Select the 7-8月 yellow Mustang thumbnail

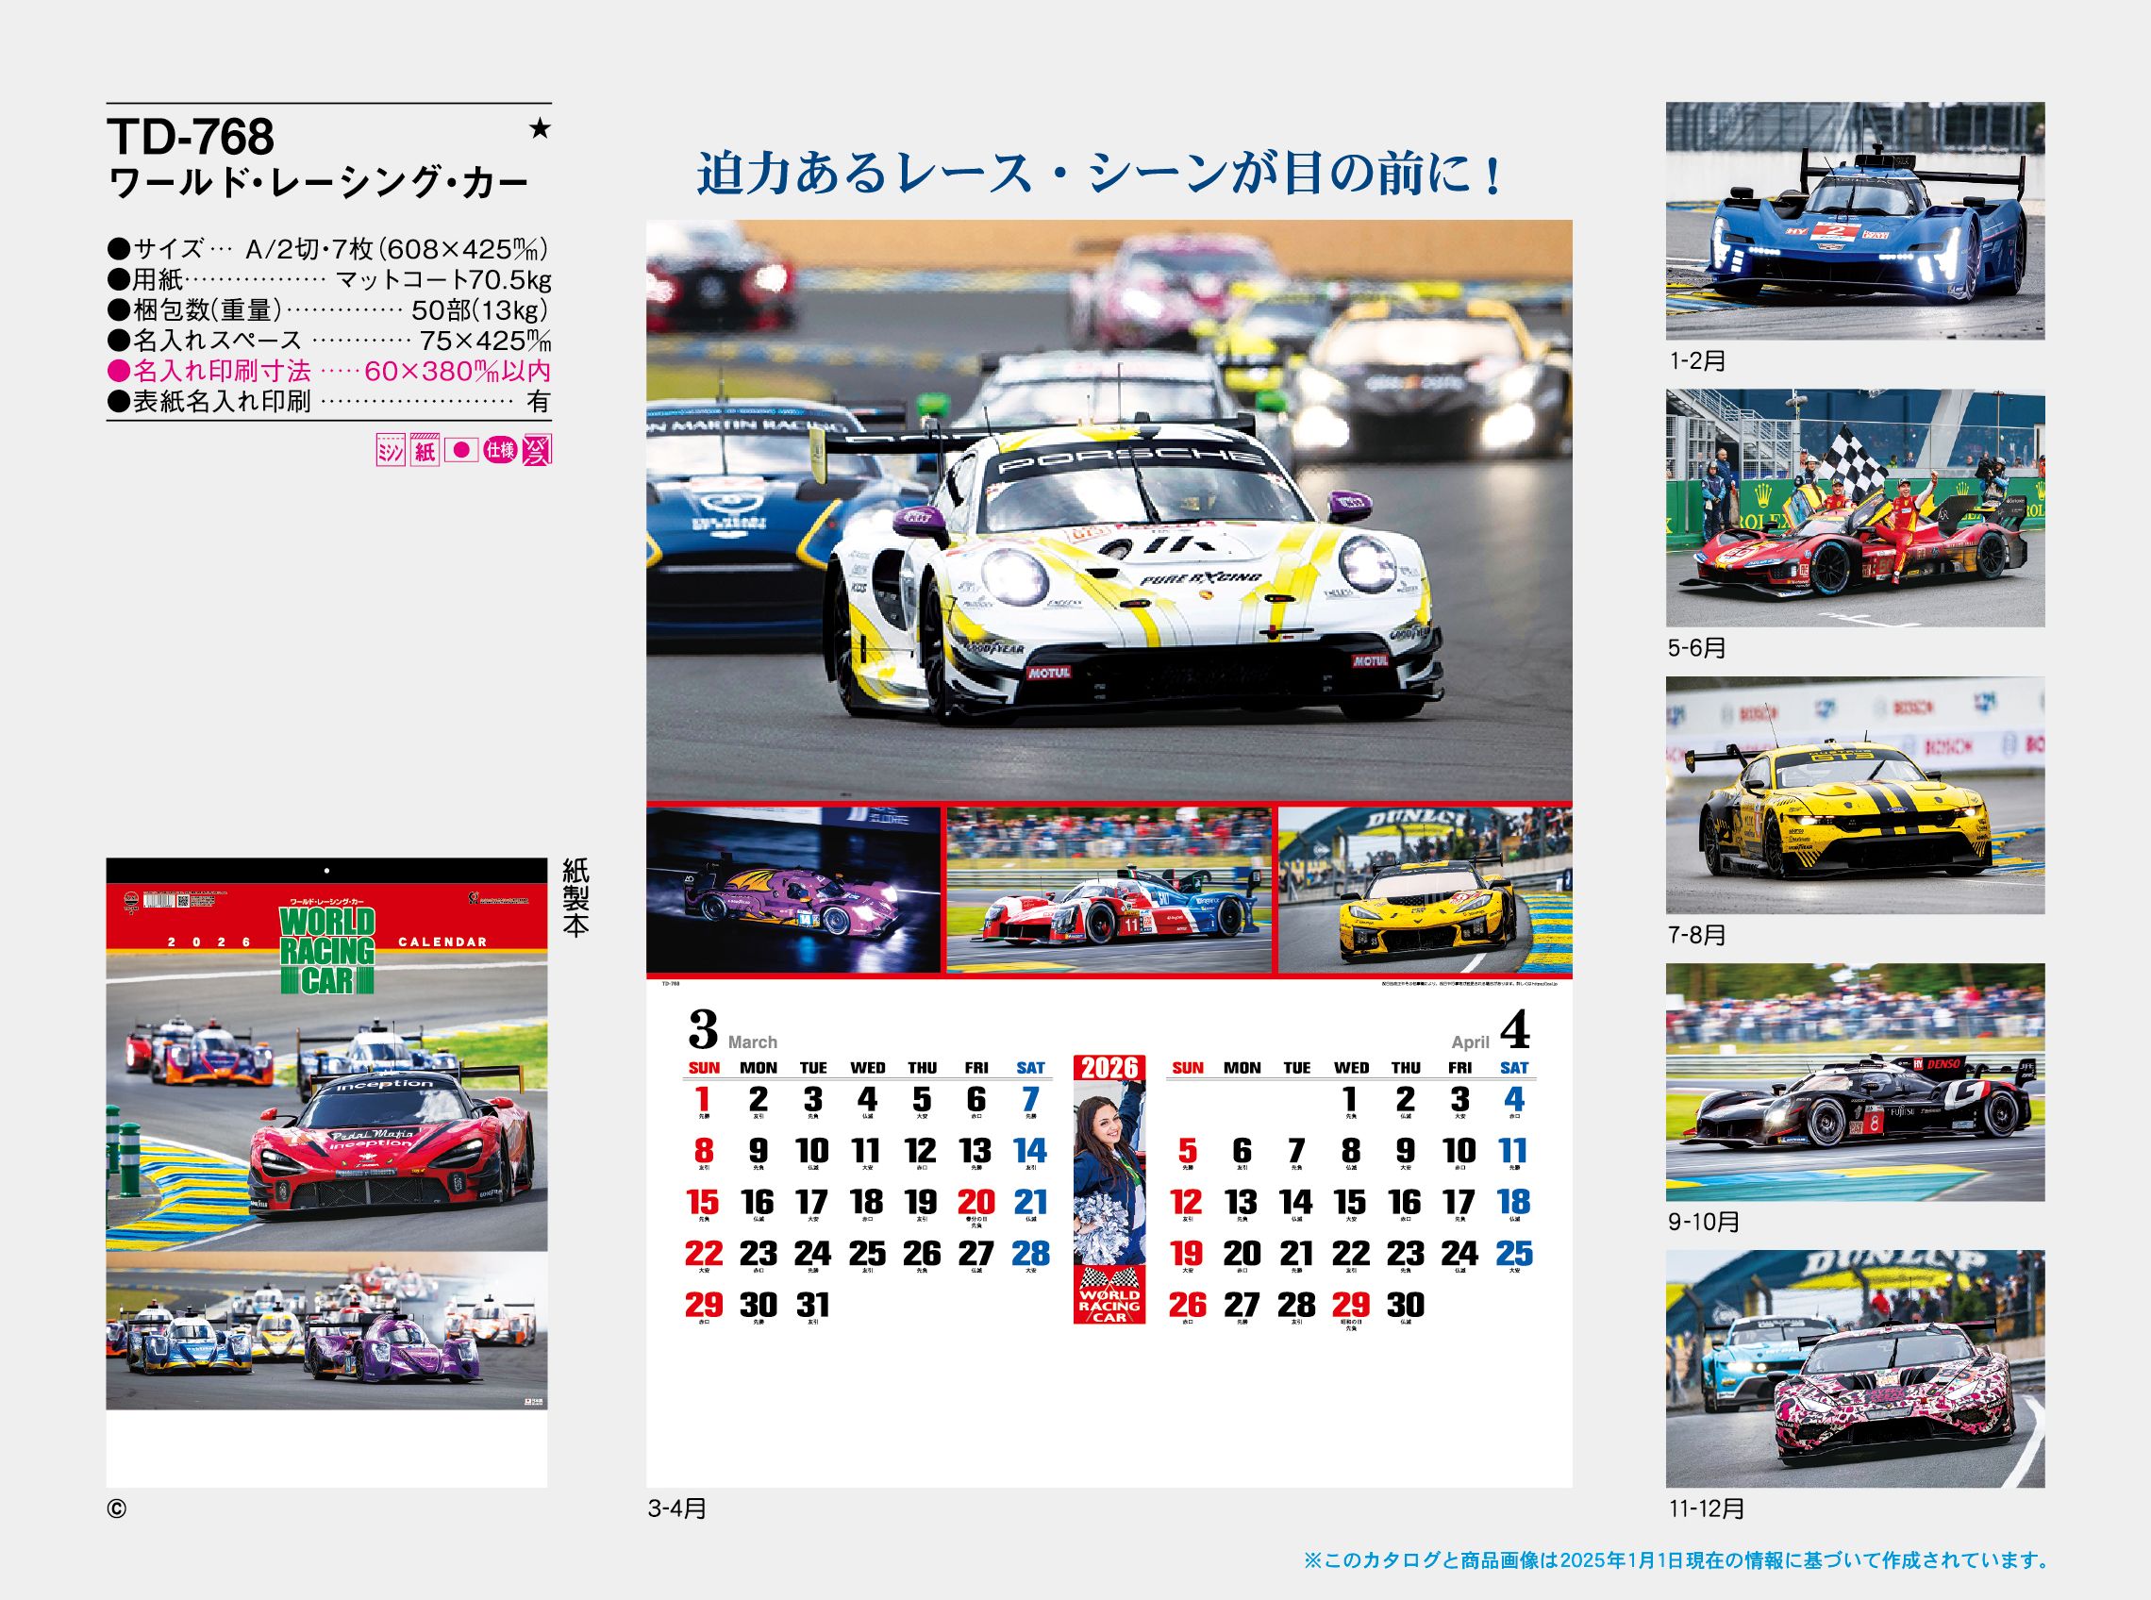pos(1855,795)
